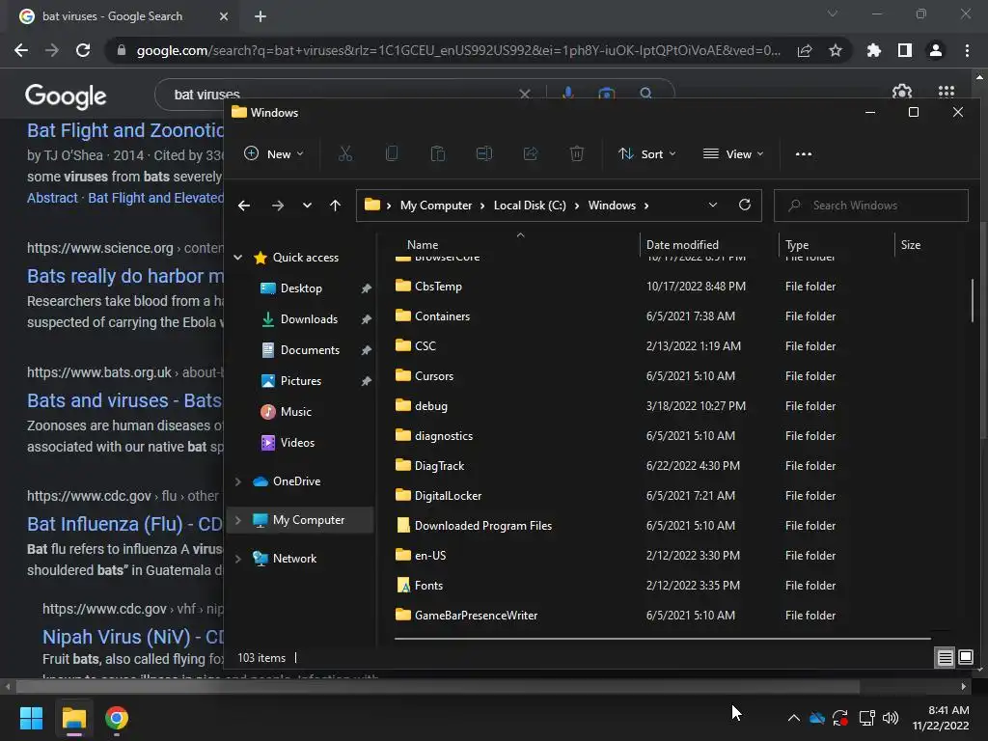Viewport: 988px width, 741px height.
Task: Open the Windows Start menu
Action: tap(31, 718)
